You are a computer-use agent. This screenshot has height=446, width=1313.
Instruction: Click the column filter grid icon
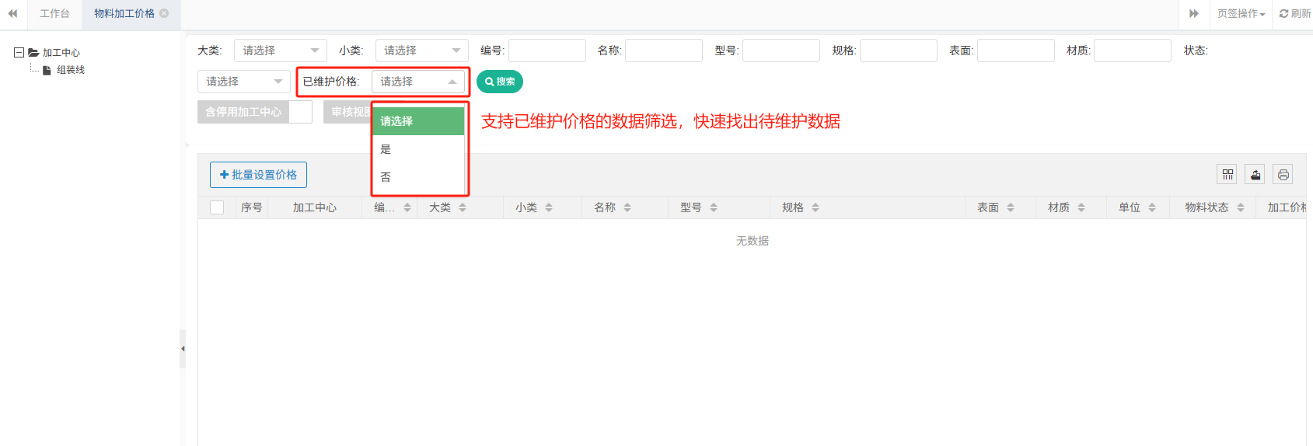tap(1227, 175)
